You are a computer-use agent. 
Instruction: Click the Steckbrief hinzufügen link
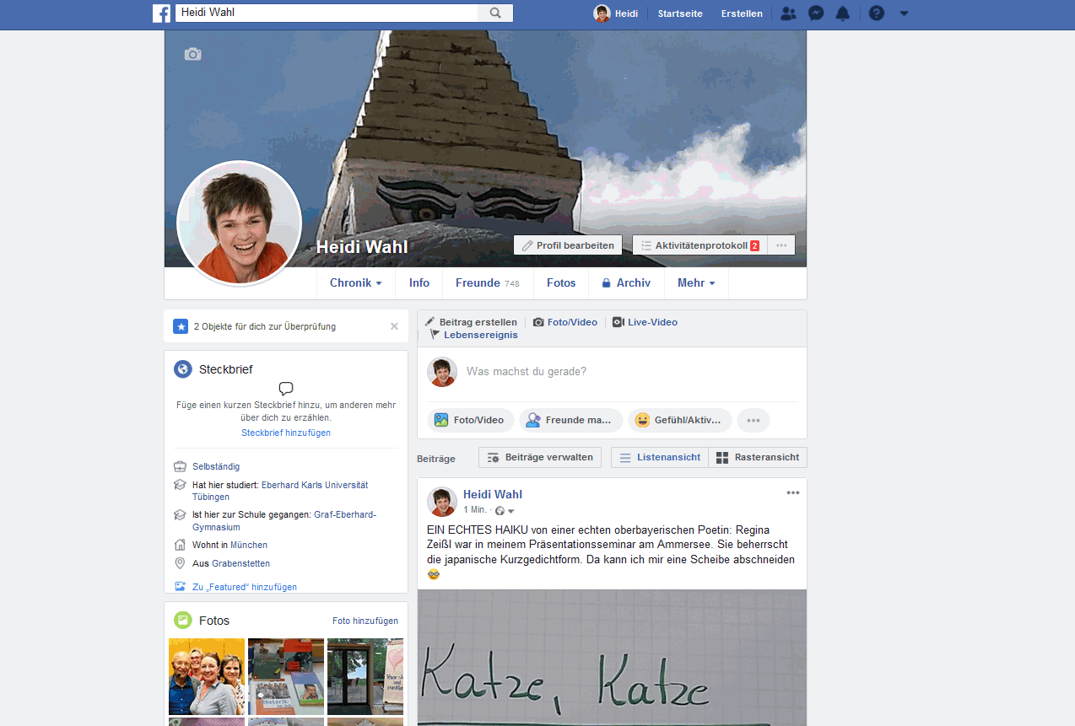click(x=286, y=433)
